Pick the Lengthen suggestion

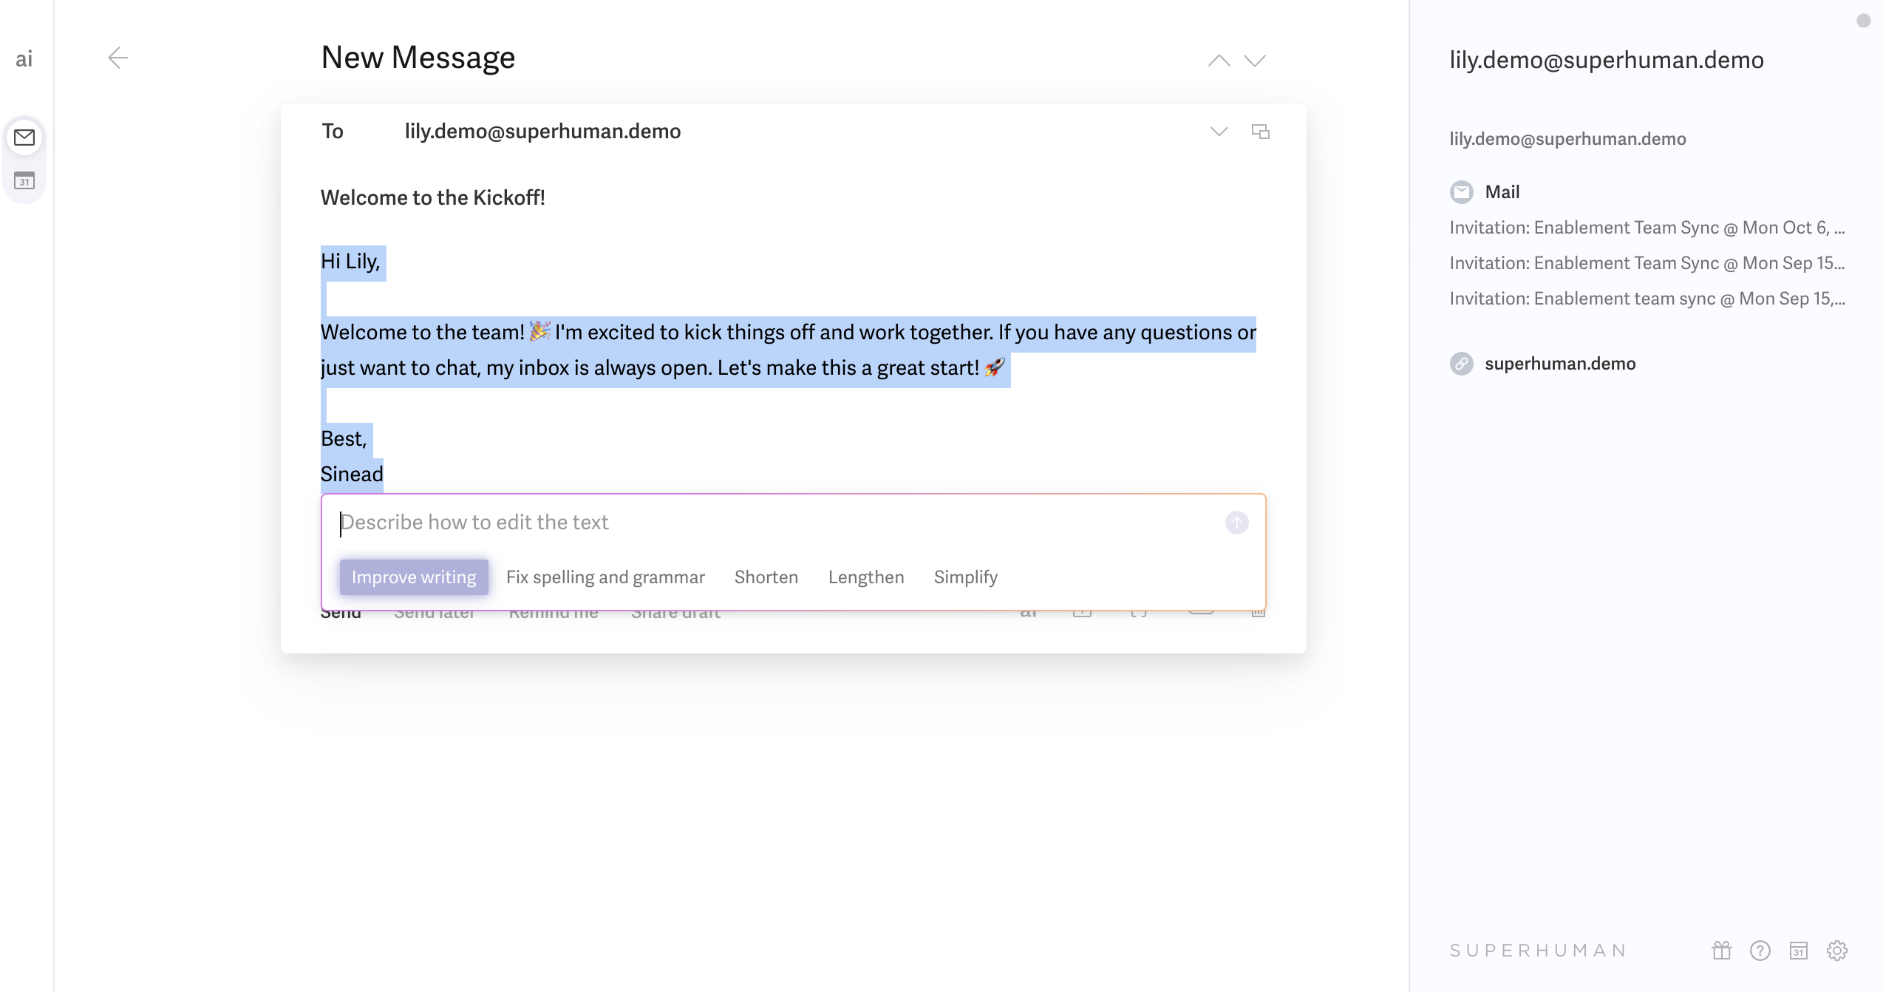(x=866, y=577)
